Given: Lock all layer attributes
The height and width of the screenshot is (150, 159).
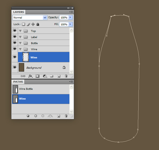Looking at the screenshot, I should click(x=38, y=24).
